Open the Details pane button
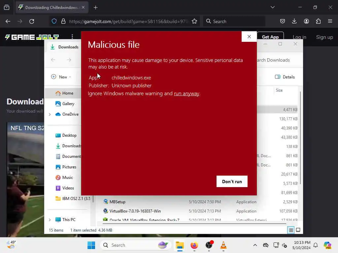The image size is (338, 253). click(285, 77)
